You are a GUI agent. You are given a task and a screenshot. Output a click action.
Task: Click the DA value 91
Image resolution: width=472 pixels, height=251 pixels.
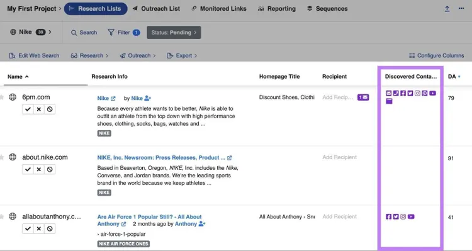pyautogui.click(x=451, y=159)
